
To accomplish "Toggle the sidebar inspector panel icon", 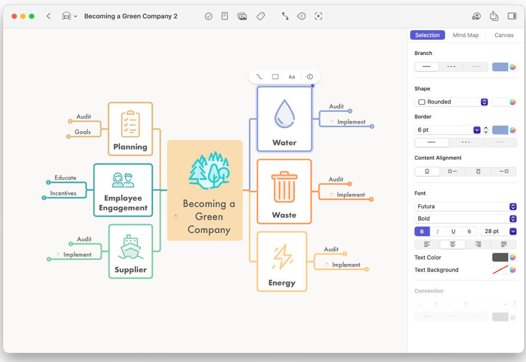I will pos(512,16).
